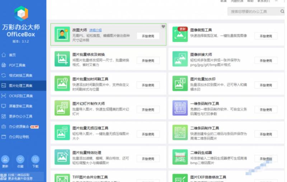This screenshot has width=287, height=182.
Task: Click 开始使用 for 图片批量修改及转换
Action: (x=148, y=61)
